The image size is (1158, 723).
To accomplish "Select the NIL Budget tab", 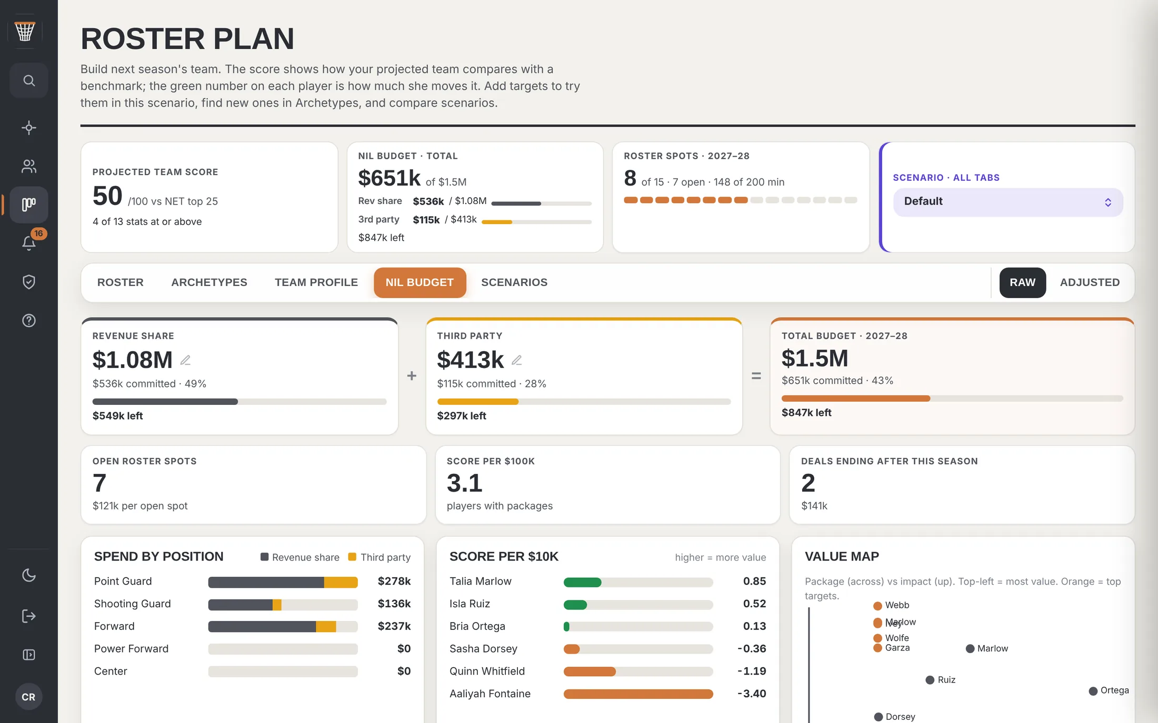I will [x=420, y=282].
